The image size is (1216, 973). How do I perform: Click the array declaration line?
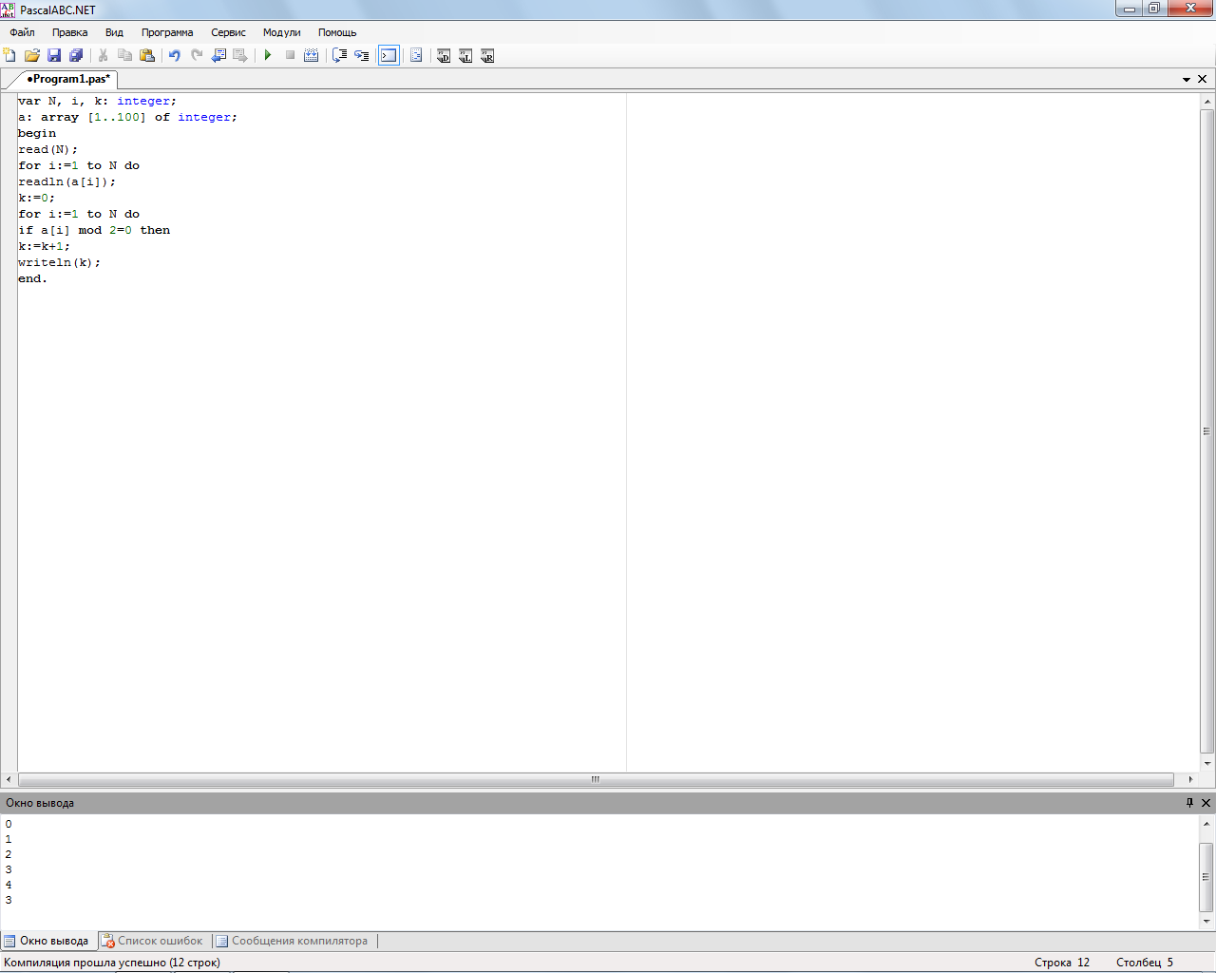(127, 117)
